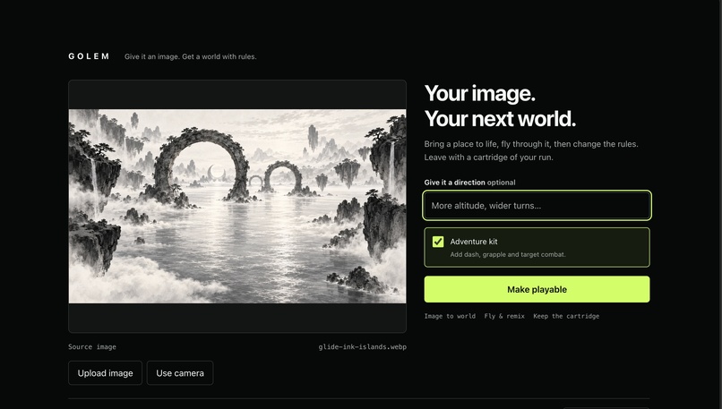The image size is (722, 409).
Task: Click the 'Give it a direction' label
Action: [x=454, y=183]
